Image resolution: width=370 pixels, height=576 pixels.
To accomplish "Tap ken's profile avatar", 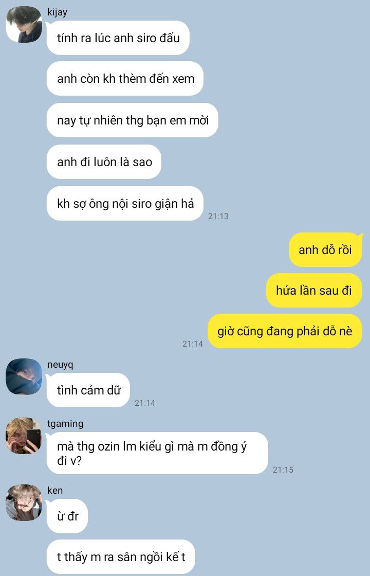I will (x=24, y=502).
